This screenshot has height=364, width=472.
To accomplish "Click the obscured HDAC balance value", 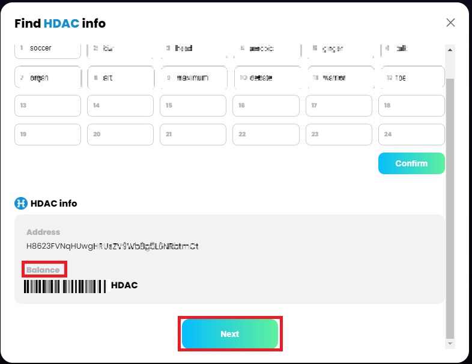I will 64,285.
